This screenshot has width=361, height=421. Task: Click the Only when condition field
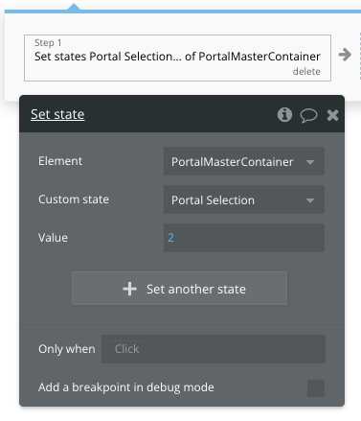(x=214, y=349)
